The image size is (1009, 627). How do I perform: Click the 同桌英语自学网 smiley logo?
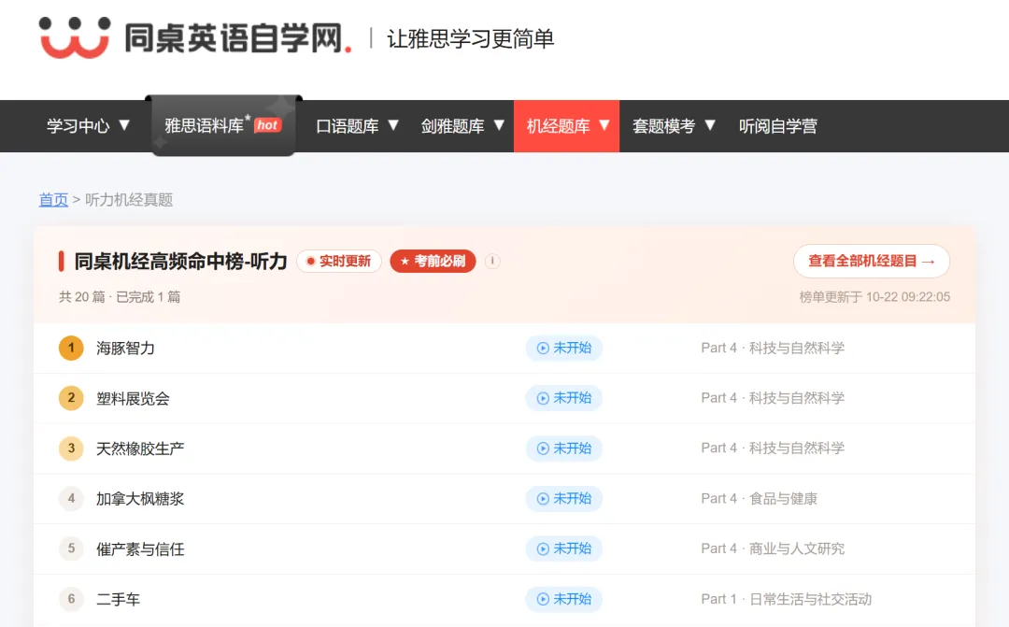click(74, 38)
